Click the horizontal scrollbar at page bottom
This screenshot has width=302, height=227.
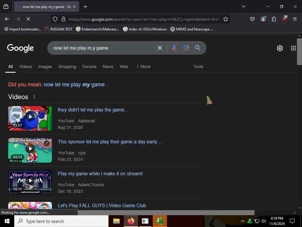point(166,213)
